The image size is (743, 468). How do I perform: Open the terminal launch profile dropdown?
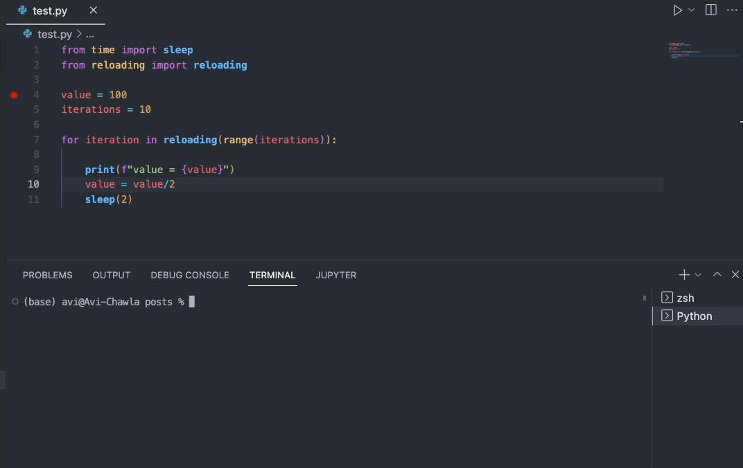click(x=698, y=275)
